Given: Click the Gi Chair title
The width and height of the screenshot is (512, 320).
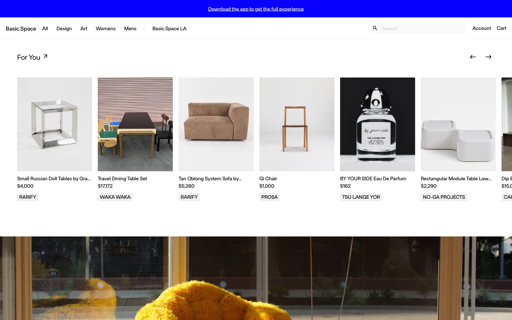Looking at the screenshot, I should point(268,178).
